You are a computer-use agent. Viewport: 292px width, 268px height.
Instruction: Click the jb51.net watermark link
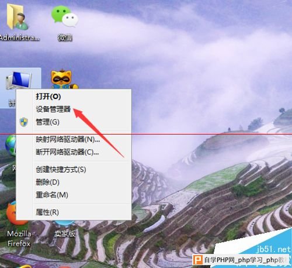(x=273, y=249)
